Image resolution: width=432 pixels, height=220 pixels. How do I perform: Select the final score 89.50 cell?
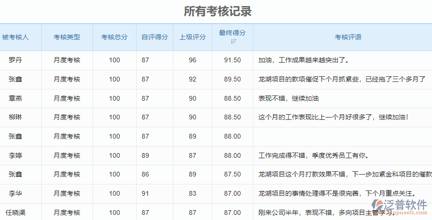tap(232, 79)
